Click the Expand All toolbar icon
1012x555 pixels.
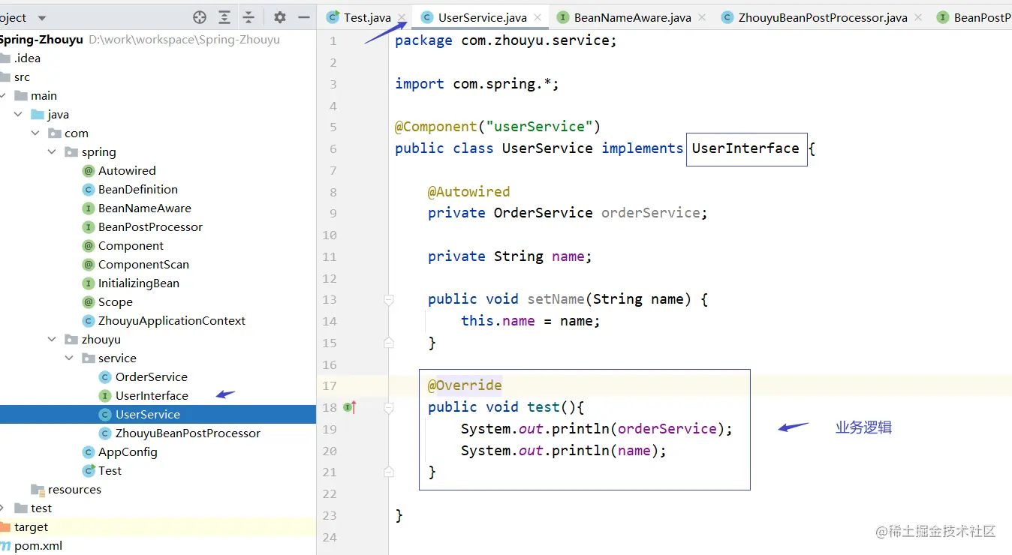pyautogui.click(x=224, y=17)
